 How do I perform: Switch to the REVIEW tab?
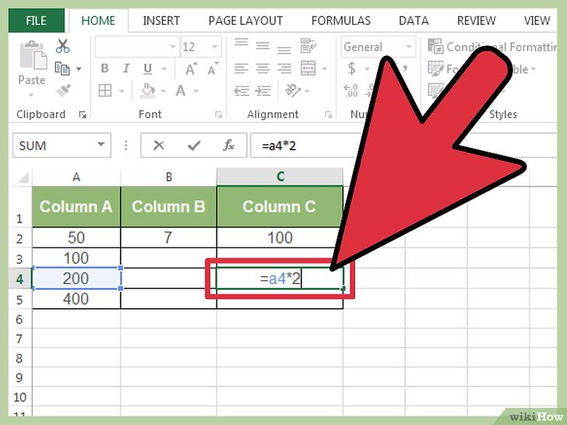tap(476, 20)
